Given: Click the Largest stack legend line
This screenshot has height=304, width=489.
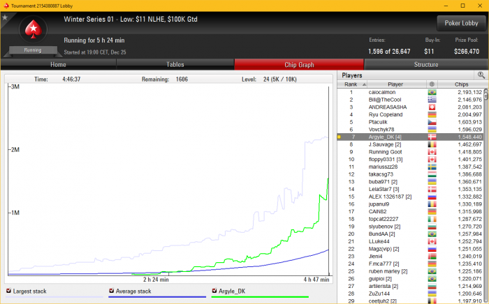Looking at the screenshot, I should pos(54,297).
